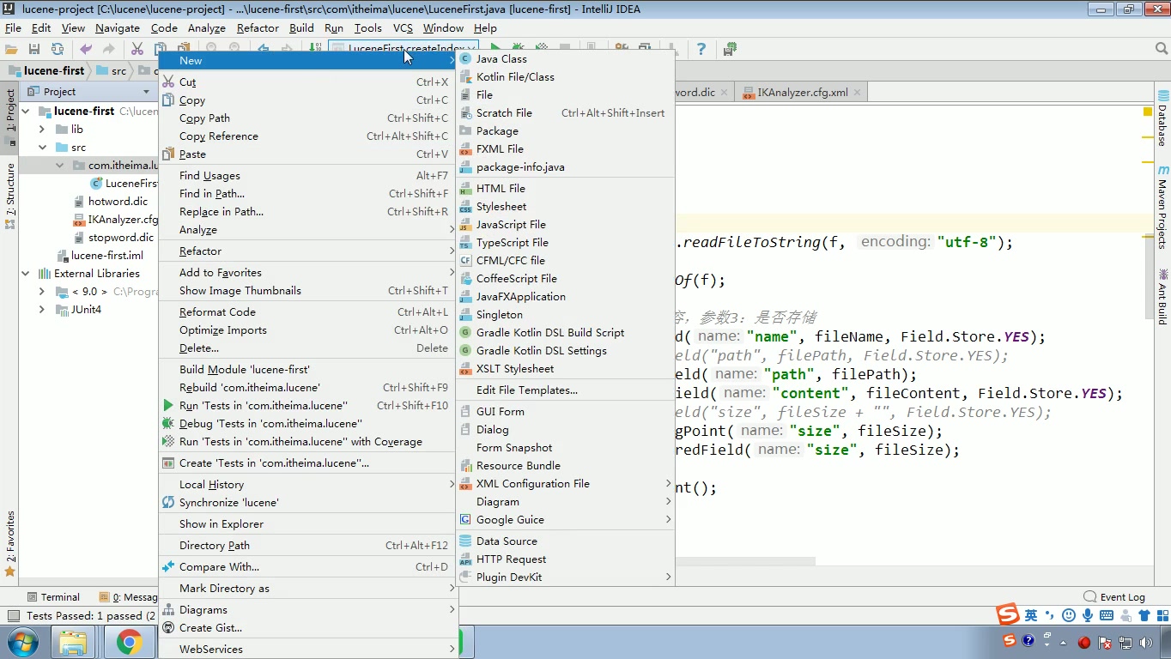Click the "utf-8" string in the editor
The width and height of the screenshot is (1171, 659).
[x=966, y=242]
